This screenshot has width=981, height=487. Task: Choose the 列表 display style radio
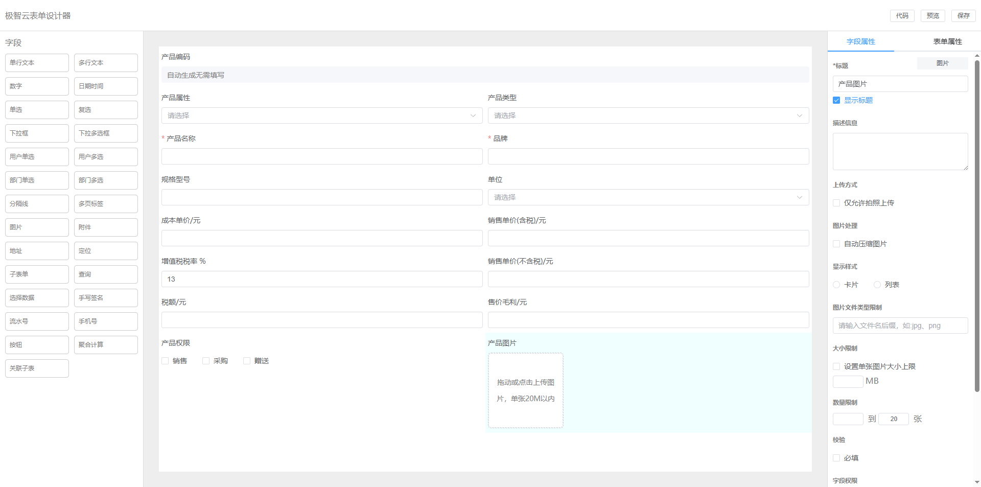point(877,285)
